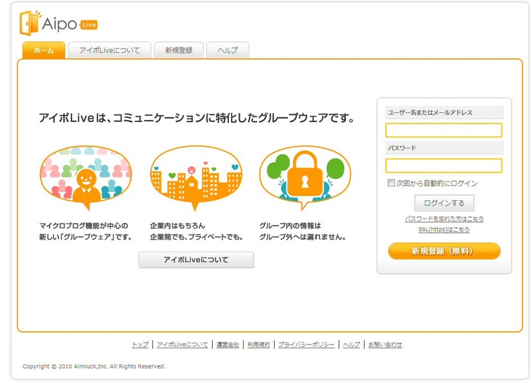Viewport: 531px width, 383px height.
Task: Open the 利用規約 footer link
Action: (258, 344)
